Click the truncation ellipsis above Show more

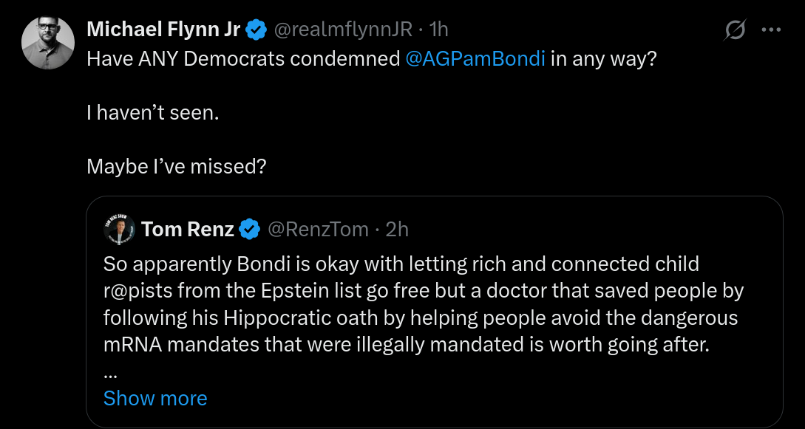coord(110,376)
